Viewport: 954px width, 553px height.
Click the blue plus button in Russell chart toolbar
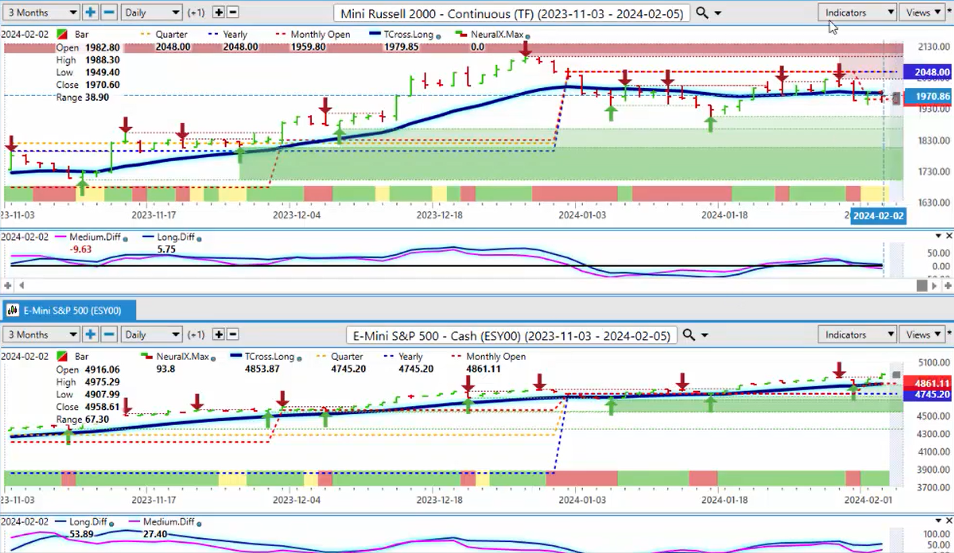click(91, 12)
